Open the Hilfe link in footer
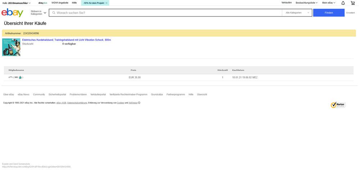 (191, 95)
